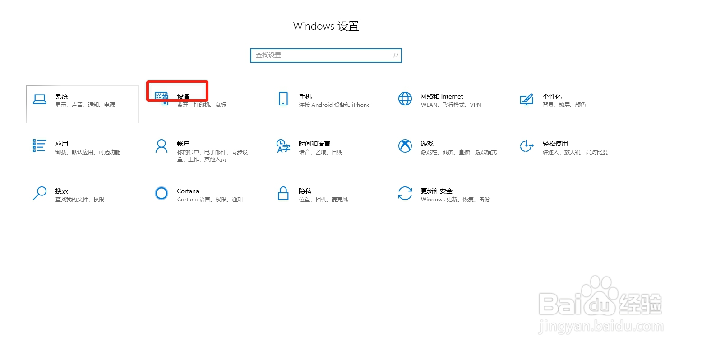Click the WLAN、飞行模式、VPN subtitle text

tap(452, 105)
